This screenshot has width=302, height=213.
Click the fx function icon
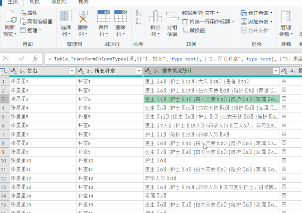pos(35,58)
